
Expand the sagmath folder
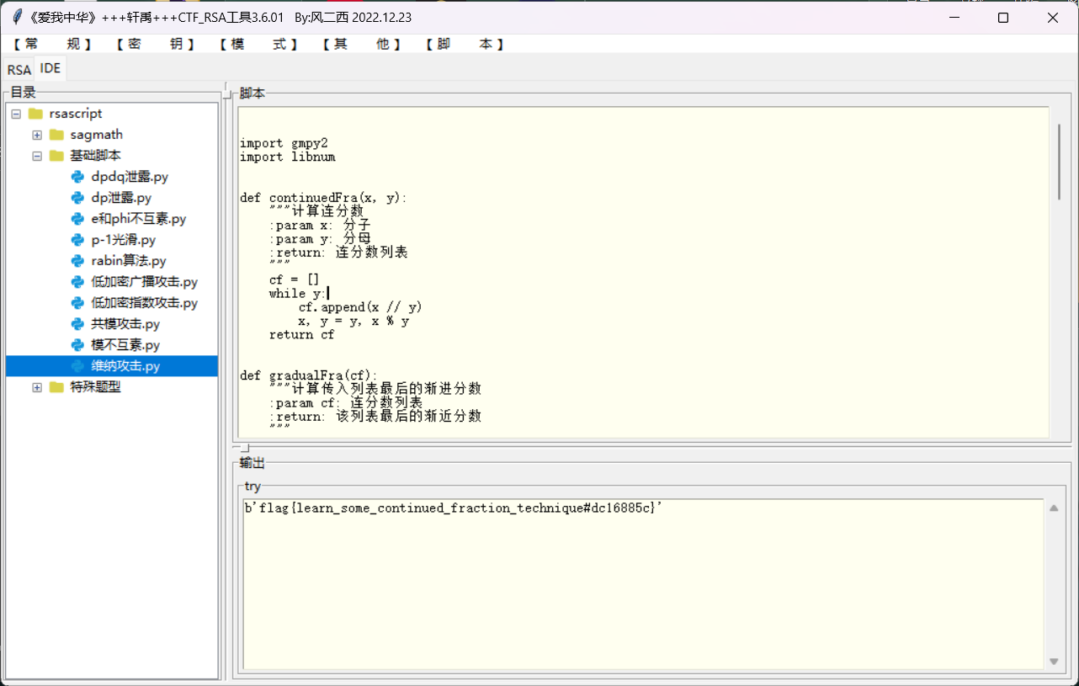click(37, 135)
